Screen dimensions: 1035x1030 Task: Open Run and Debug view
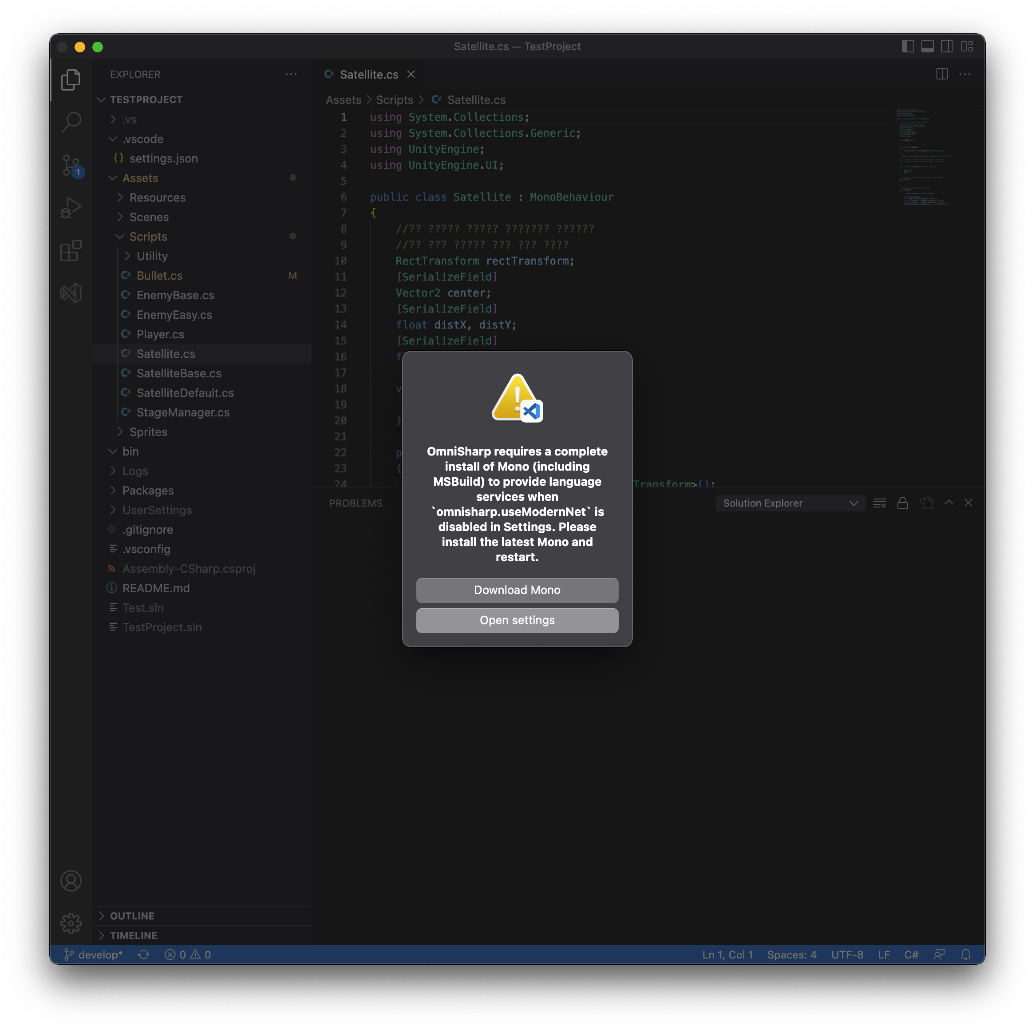(71, 208)
